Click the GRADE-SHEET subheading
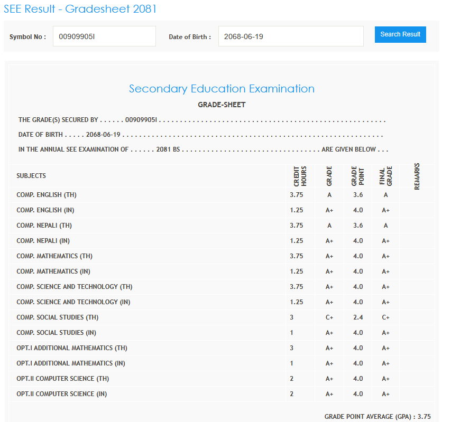The image size is (451, 422). [222, 105]
